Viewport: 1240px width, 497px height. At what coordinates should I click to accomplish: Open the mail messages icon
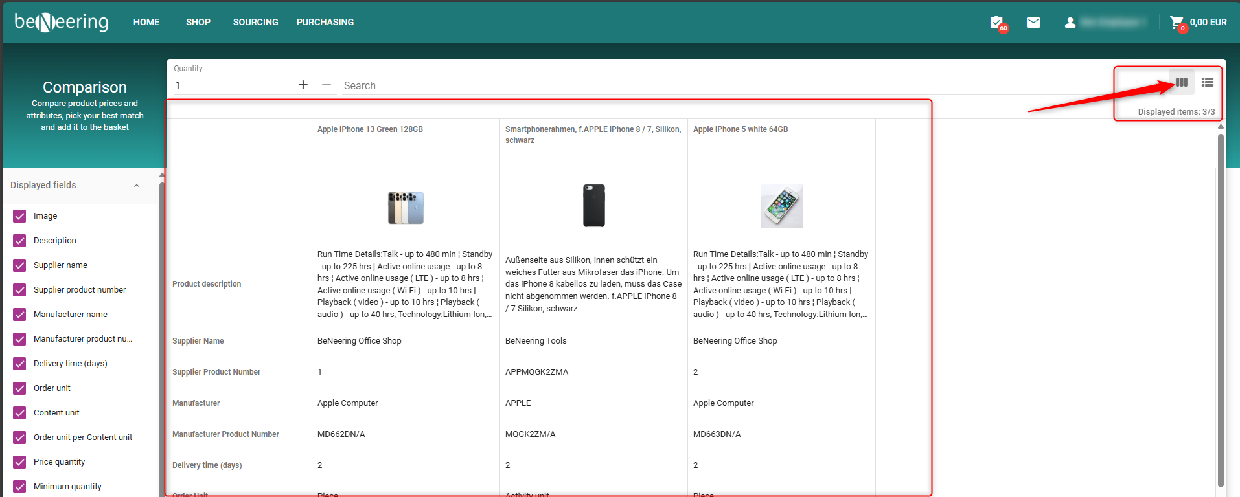pos(1033,23)
